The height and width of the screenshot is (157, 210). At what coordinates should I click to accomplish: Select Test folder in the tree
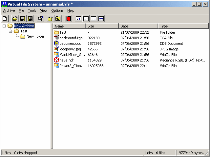tap(24, 31)
